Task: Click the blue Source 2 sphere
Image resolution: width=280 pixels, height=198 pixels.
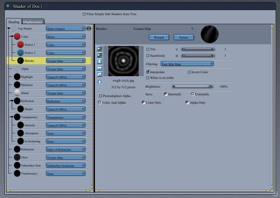Action: coord(21,53)
